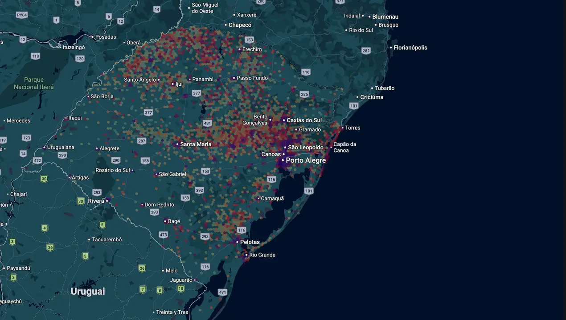Click the Santo Ângelo label

[140, 80]
